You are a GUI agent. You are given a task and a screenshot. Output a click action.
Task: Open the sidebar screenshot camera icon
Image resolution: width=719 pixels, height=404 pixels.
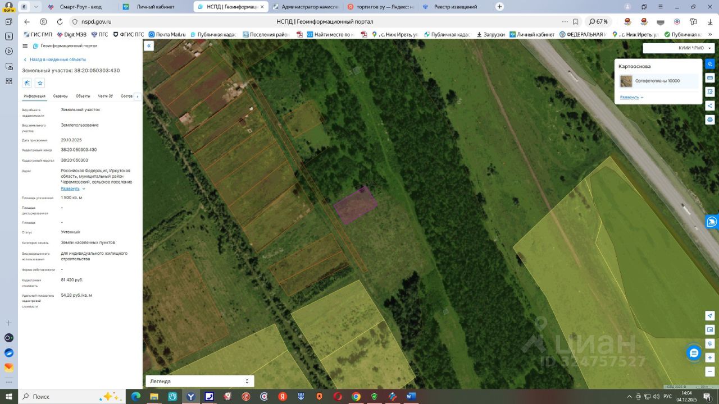pyautogui.click(x=8, y=66)
